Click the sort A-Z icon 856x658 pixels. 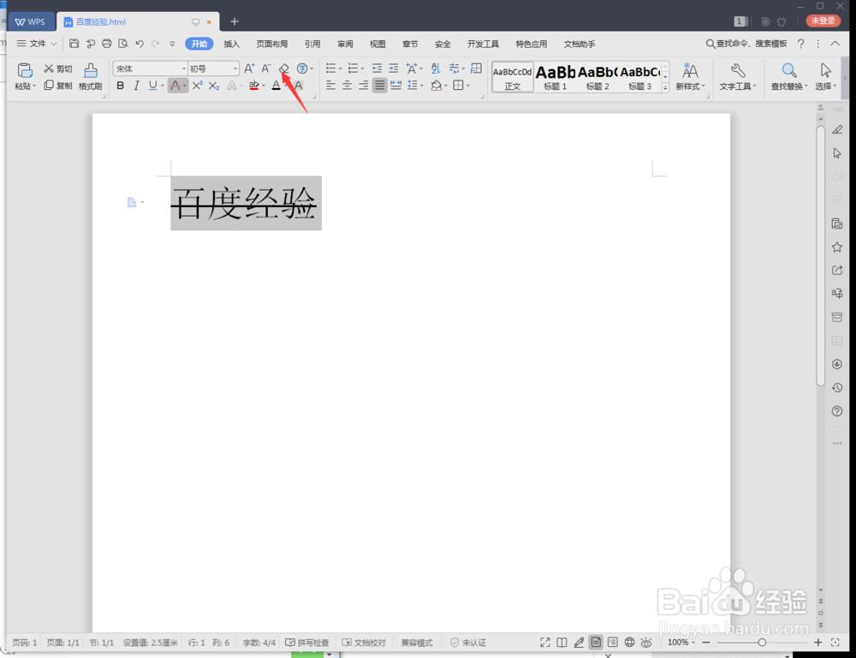435,68
